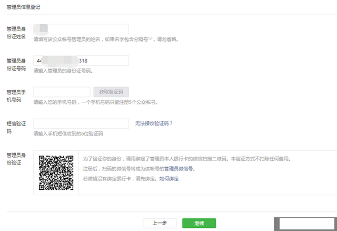The width and height of the screenshot is (337, 231).
Task: Follow the 如何绑定 link
Action: (x=169, y=179)
